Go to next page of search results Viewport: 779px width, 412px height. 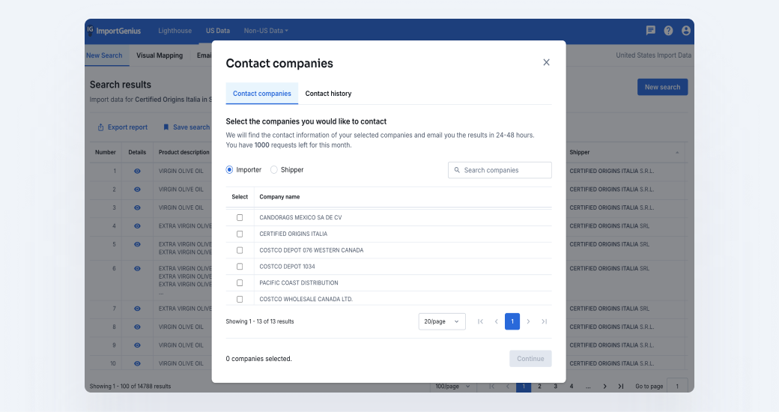click(x=604, y=387)
